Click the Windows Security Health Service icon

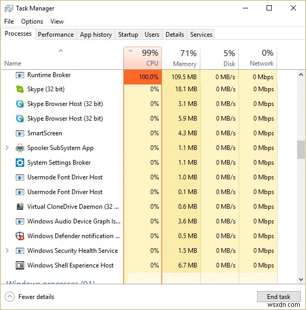(x=20, y=251)
